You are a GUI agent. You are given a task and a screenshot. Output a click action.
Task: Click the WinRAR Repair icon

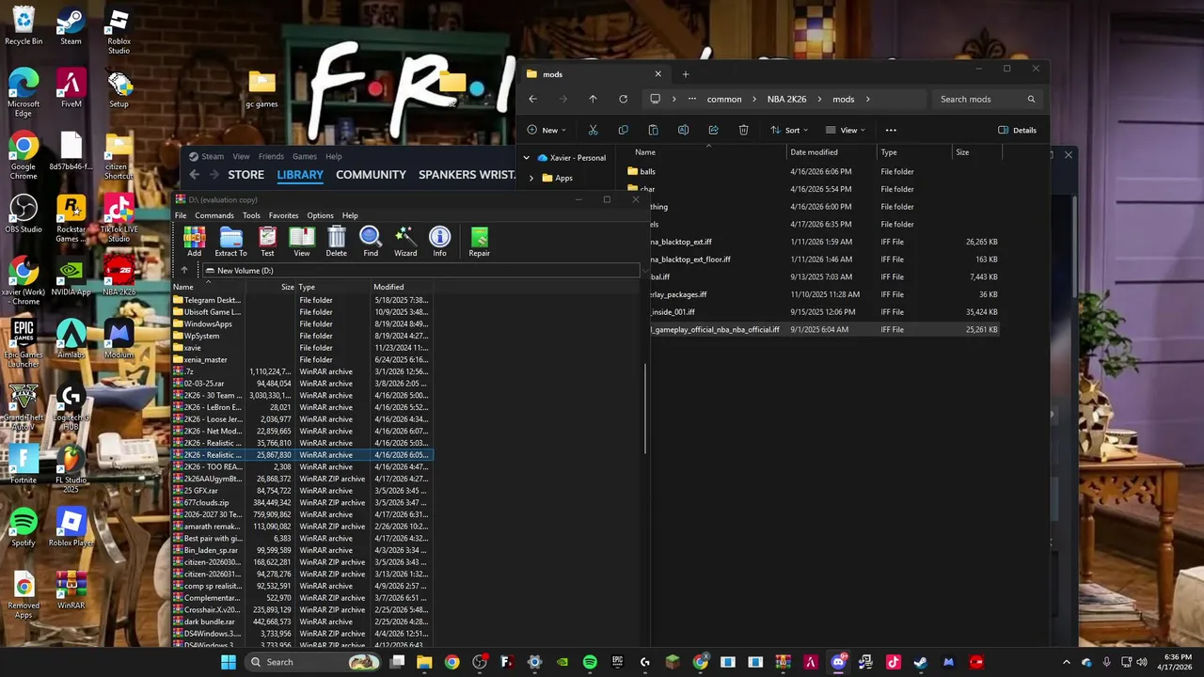click(x=479, y=241)
